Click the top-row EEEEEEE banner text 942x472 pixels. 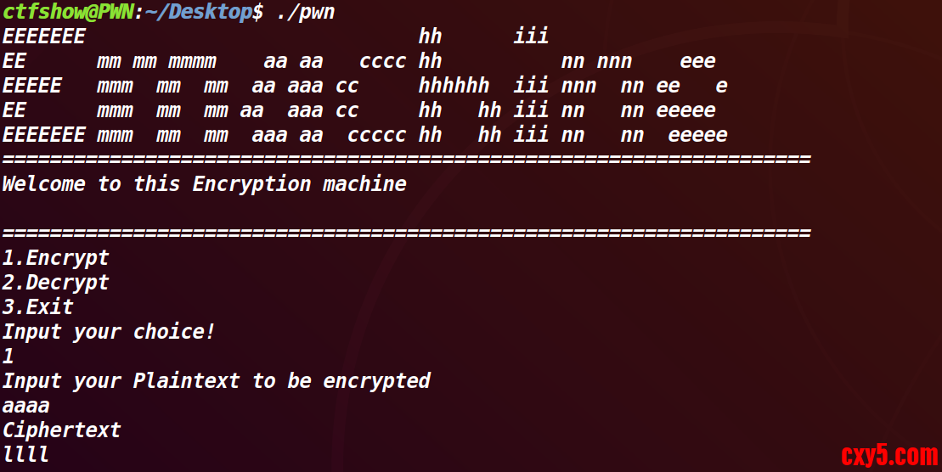[43, 37]
